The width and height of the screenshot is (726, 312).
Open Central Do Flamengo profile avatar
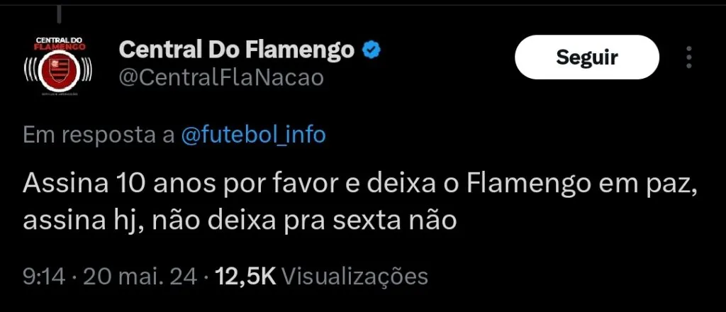tap(58, 66)
